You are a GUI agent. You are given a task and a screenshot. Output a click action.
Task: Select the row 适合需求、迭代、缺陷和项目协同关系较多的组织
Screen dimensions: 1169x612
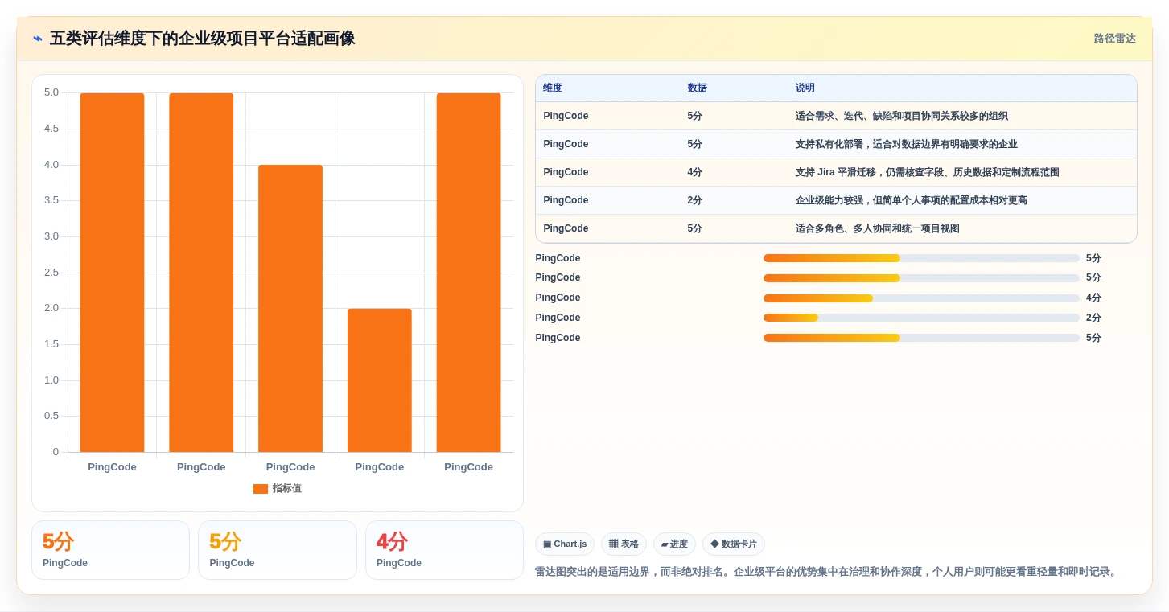click(x=836, y=116)
